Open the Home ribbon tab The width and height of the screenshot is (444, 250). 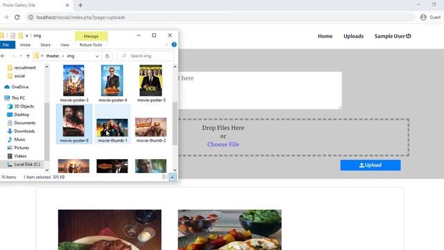[x=25, y=44]
